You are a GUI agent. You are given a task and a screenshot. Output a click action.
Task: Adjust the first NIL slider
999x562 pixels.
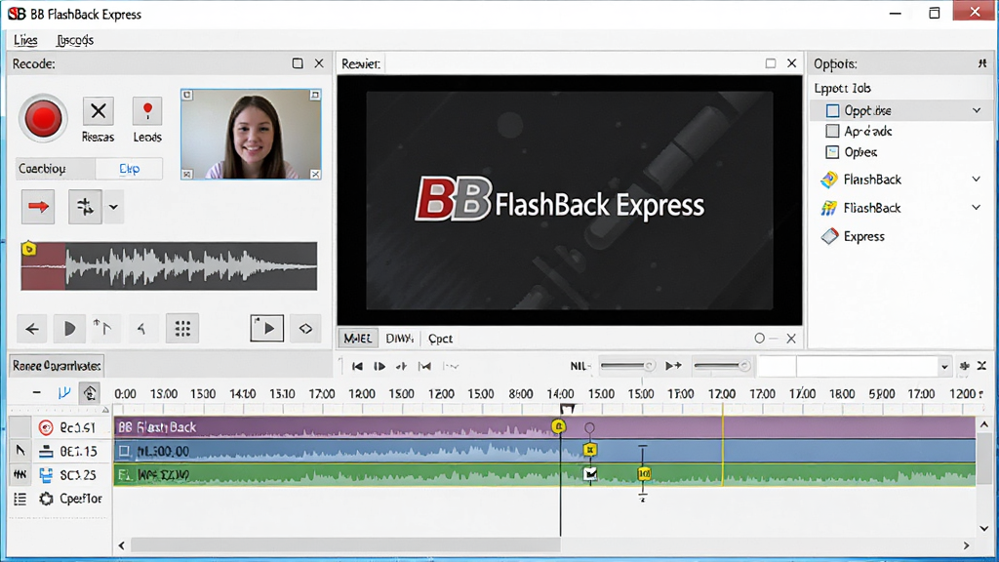627,366
